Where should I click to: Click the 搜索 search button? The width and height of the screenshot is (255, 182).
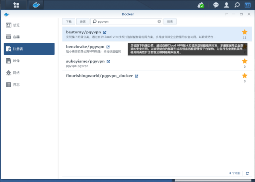pyautogui.click(x=170, y=21)
